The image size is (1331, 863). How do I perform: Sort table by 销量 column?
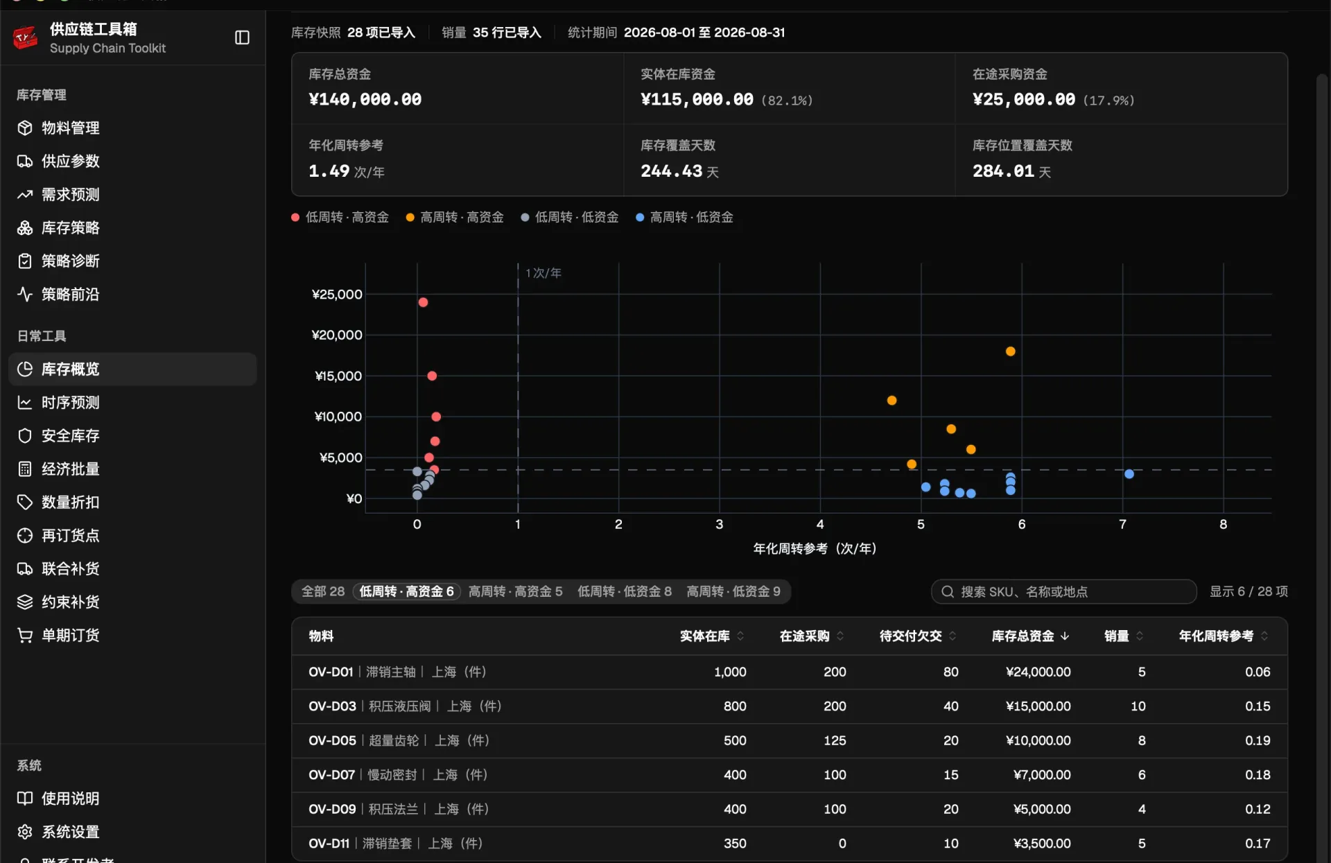click(1124, 636)
